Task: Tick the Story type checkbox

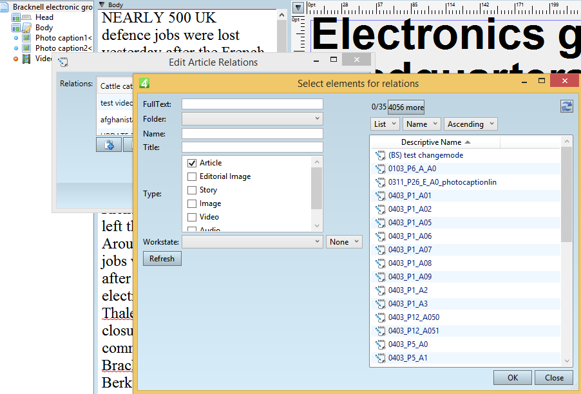Action: (x=191, y=190)
